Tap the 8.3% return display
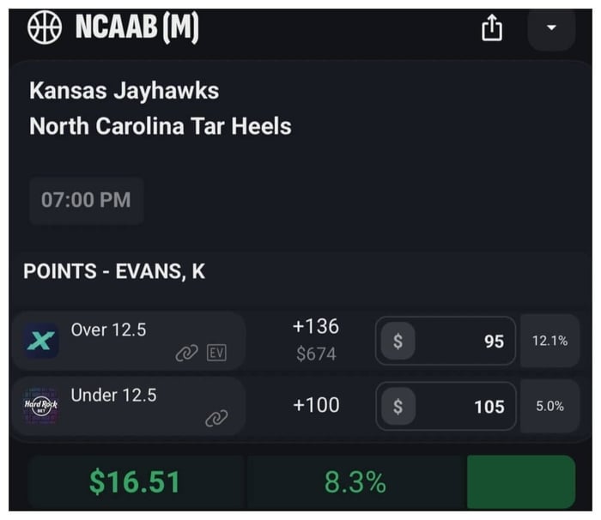The width and height of the screenshot is (601, 520). click(355, 482)
